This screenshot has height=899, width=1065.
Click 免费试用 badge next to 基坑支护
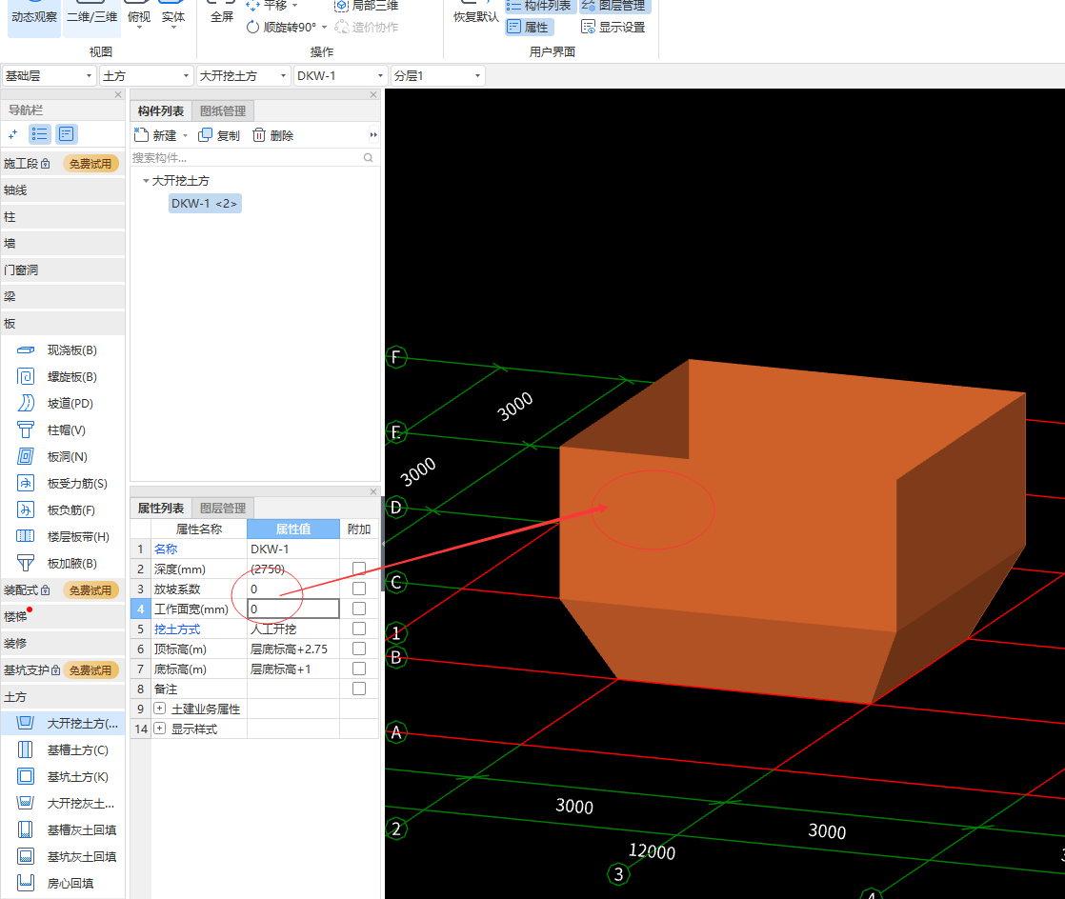(x=90, y=670)
